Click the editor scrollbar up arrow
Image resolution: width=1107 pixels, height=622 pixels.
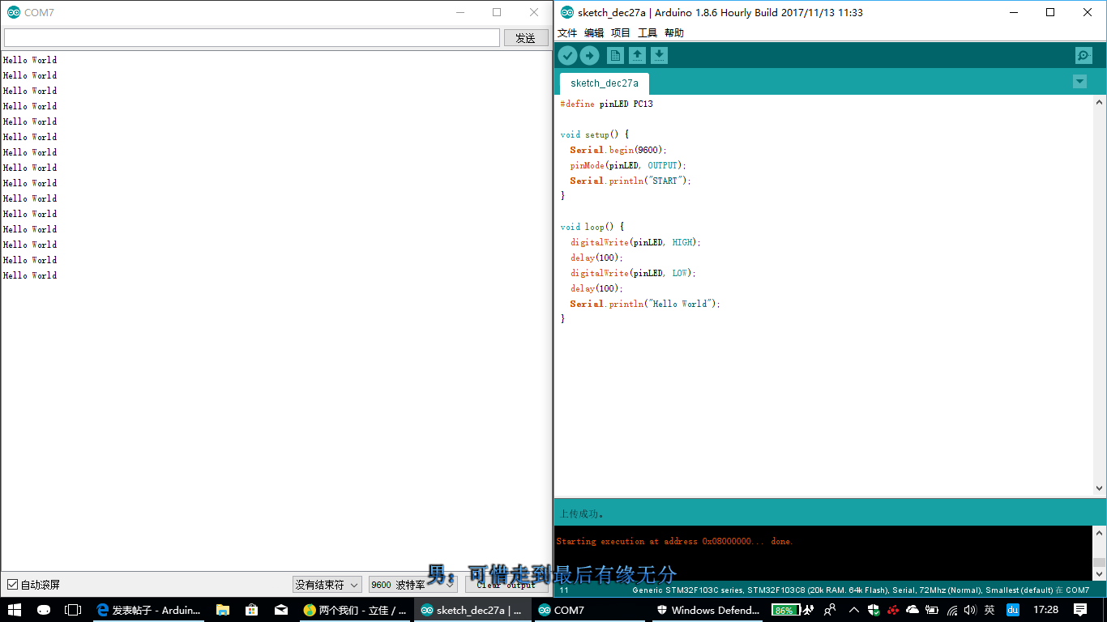[1100, 102]
